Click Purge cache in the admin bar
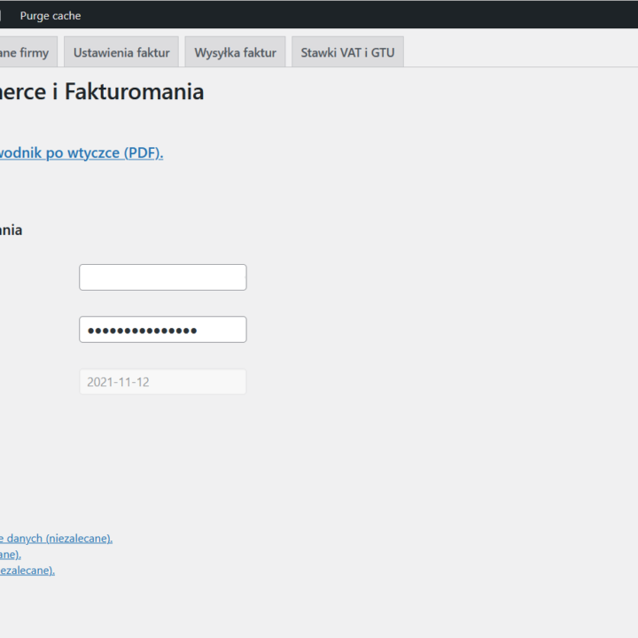Screen dimensions: 638x638 tap(51, 16)
